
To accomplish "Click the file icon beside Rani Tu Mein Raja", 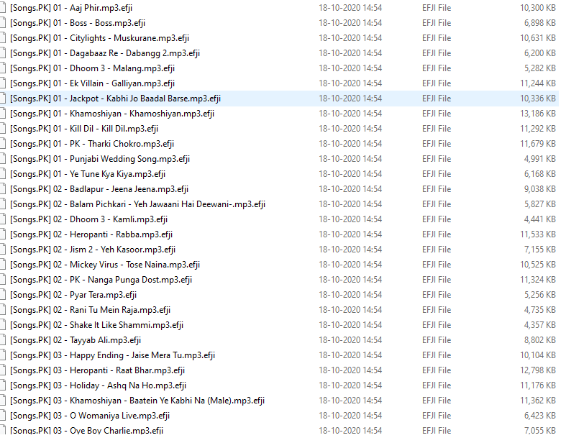I will 3,310.
